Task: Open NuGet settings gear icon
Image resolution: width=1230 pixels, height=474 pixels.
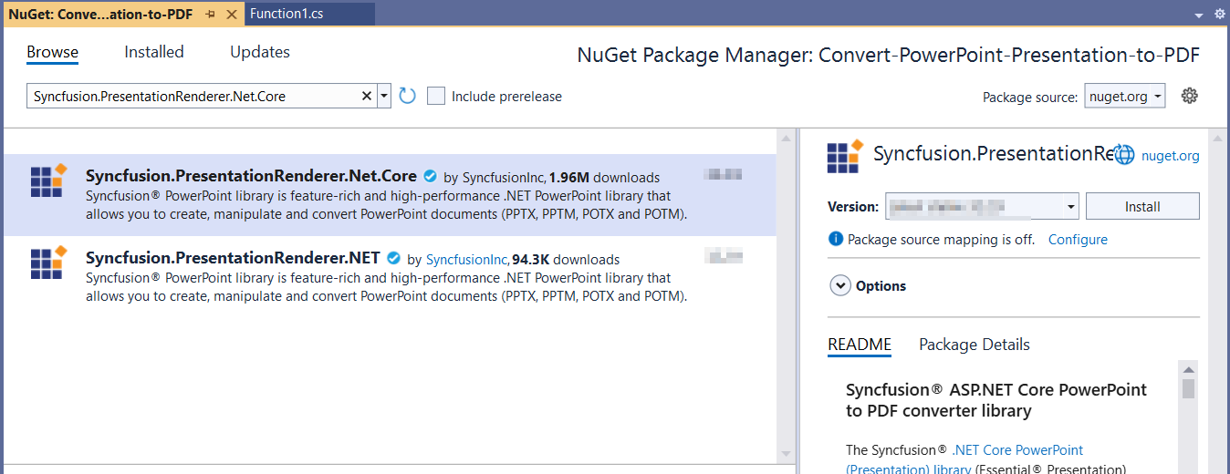Action: [x=1189, y=96]
